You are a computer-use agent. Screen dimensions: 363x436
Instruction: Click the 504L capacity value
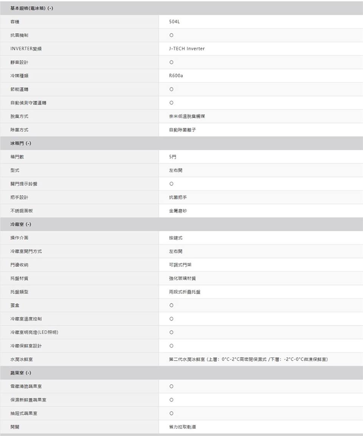(174, 22)
